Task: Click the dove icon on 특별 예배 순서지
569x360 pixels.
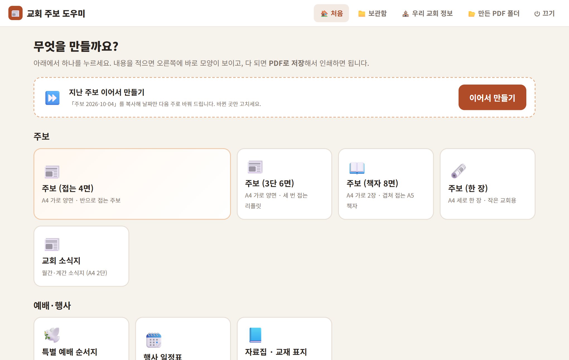Action: pos(52,335)
